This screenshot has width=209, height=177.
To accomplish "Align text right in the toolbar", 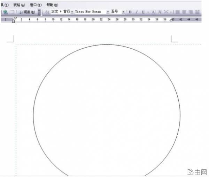I will click(x=191, y=12).
